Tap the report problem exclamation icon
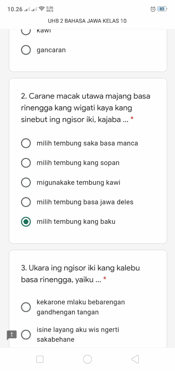Viewport: 175px width, 371px height. click(12, 335)
